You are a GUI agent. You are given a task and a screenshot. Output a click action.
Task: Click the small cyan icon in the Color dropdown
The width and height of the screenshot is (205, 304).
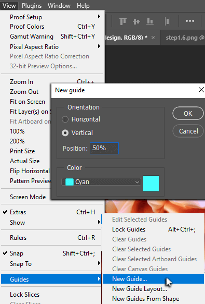point(70,182)
